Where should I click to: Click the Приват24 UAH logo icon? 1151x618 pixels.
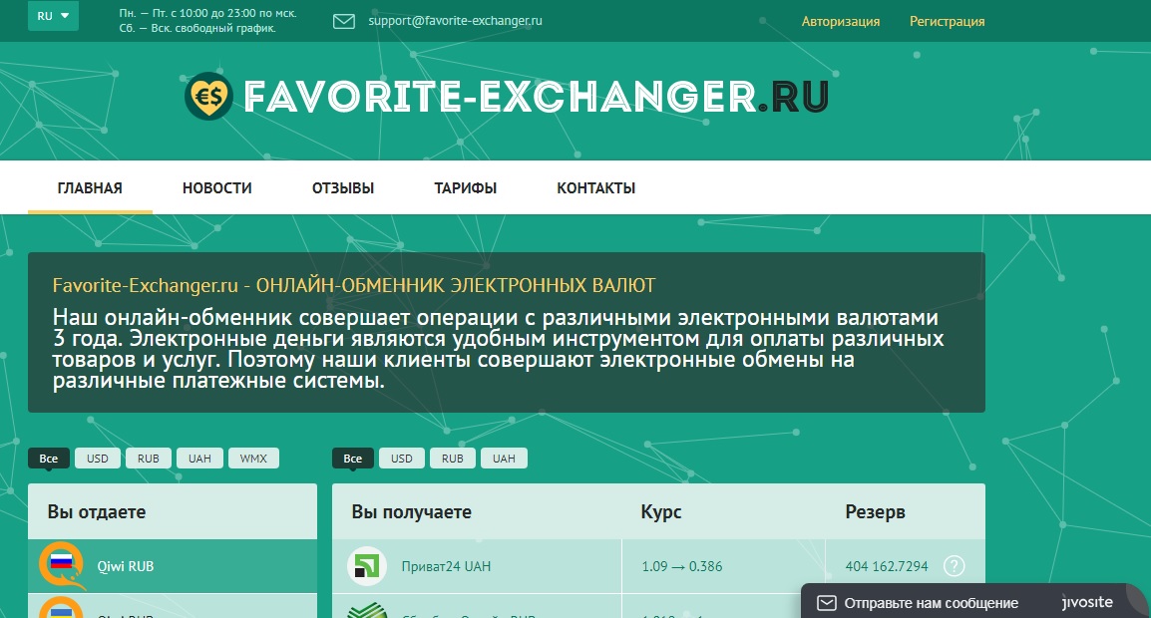point(367,566)
